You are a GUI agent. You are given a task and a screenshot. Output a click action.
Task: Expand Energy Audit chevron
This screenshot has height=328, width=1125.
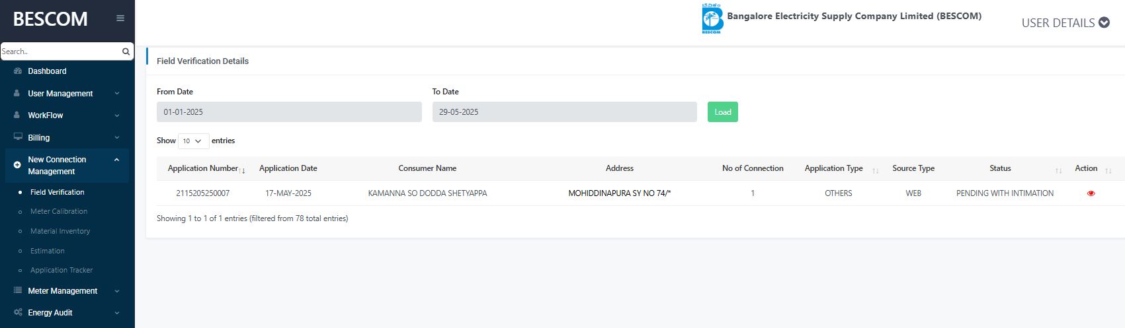click(117, 313)
